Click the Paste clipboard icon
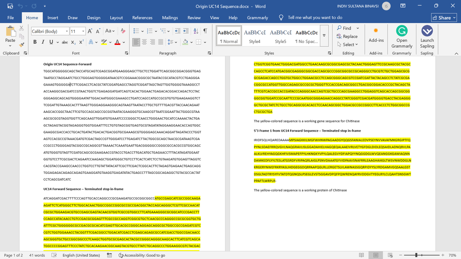This screenshot has width=461, height=259. click(x=10, y=31)
